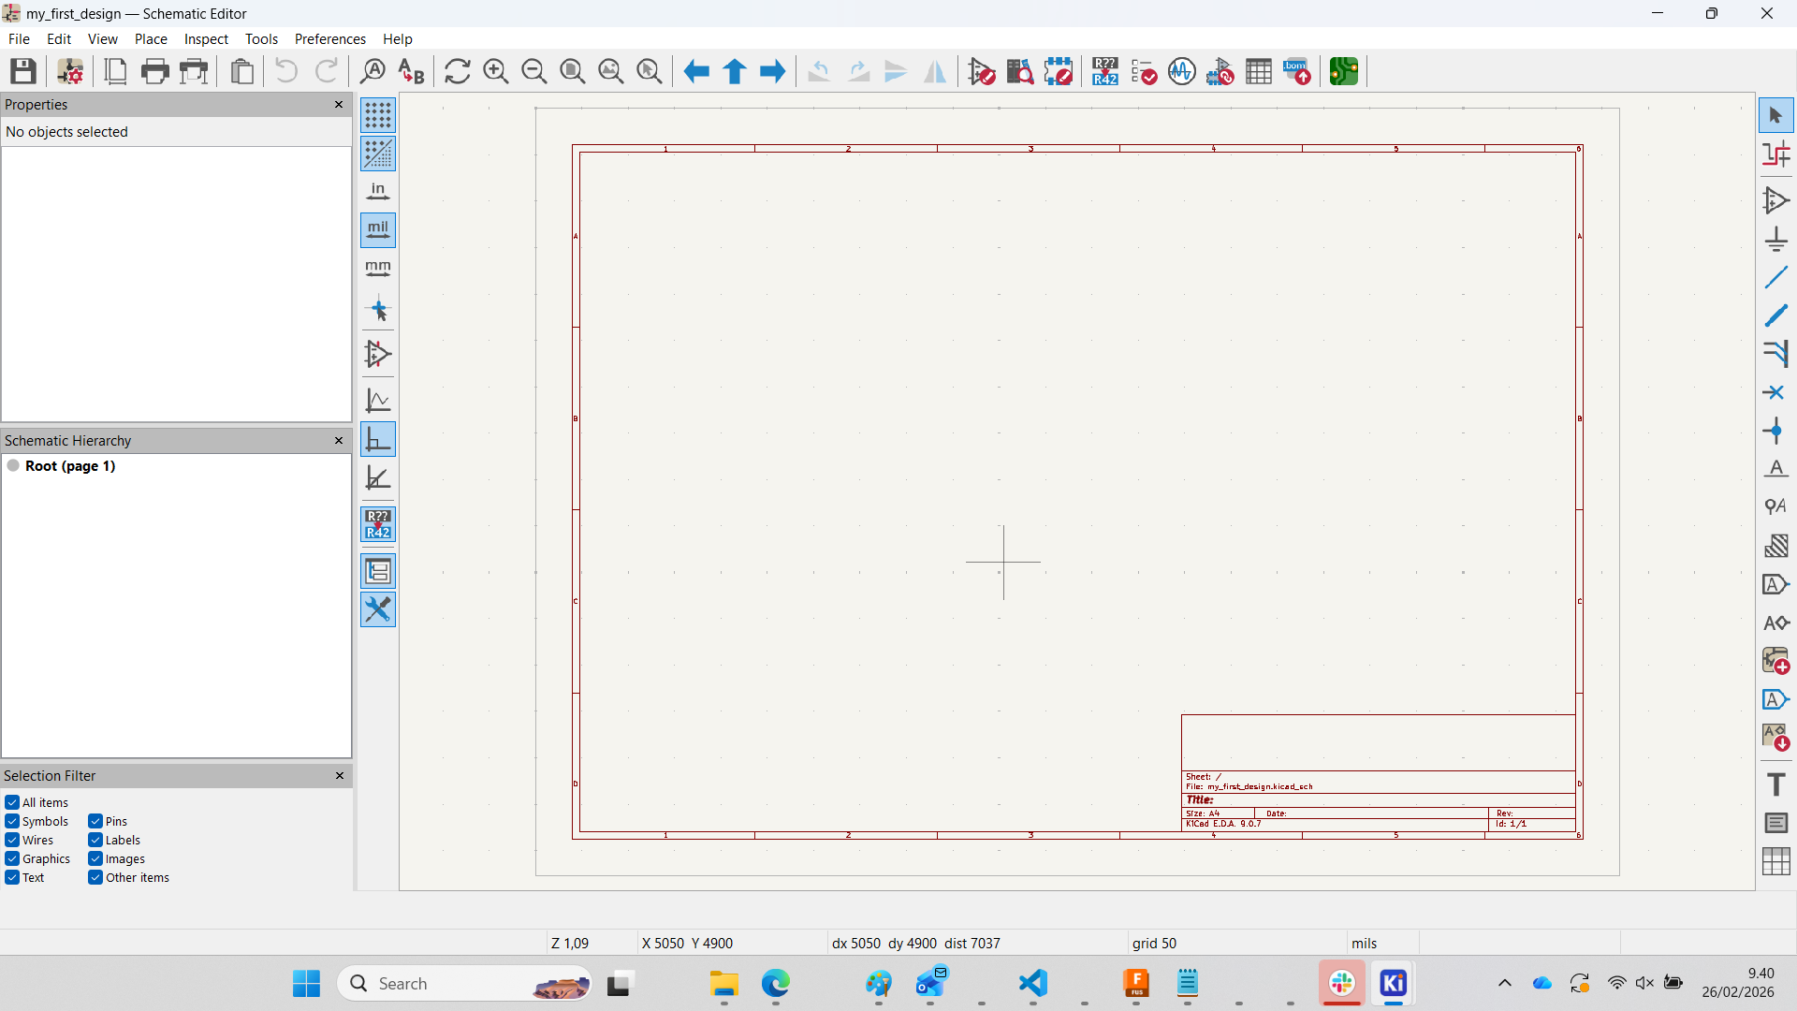The width and height of the screenshot is (1797, 1011).
Task: Select the Draw Wire tool
Action: (x=1775, y=276)
